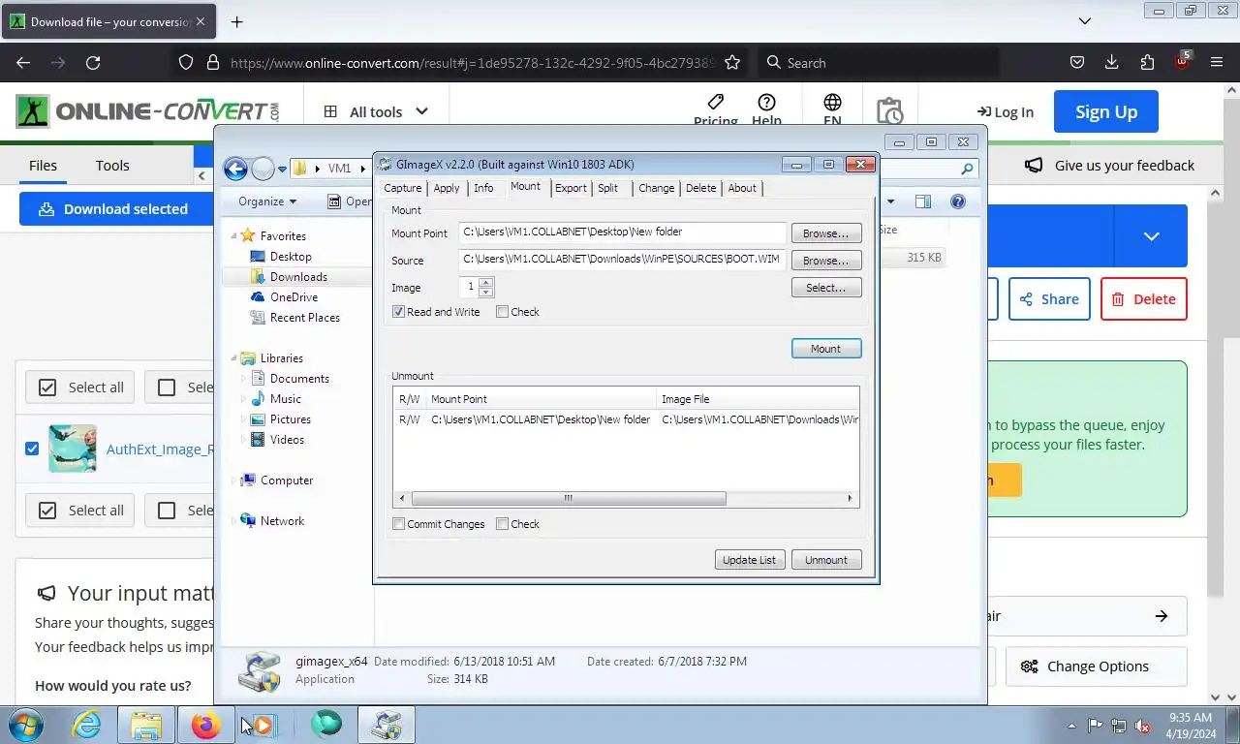Open Music library in Explorer

[x=285, y=399]
